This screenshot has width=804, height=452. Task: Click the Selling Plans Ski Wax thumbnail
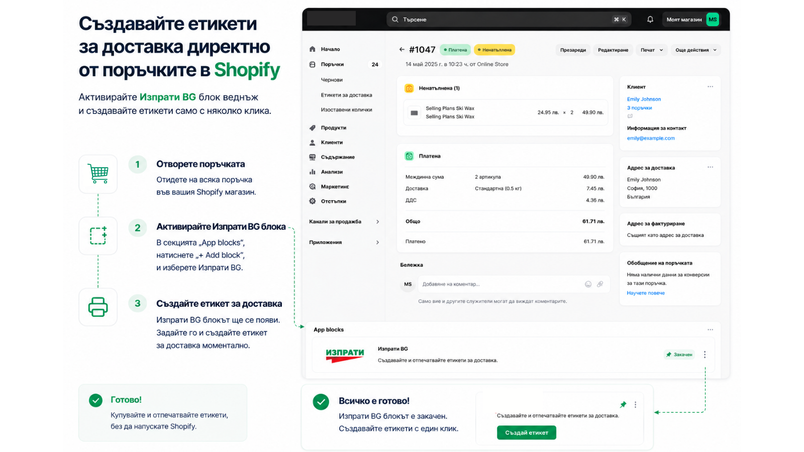414,113
